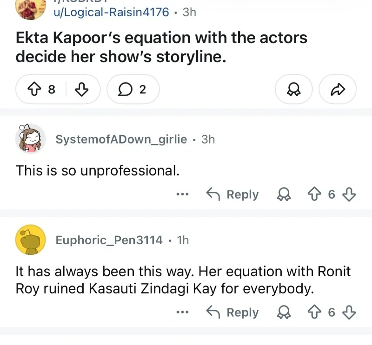Upvote Euphoric_Pen3114's comment

coord(314,312)
